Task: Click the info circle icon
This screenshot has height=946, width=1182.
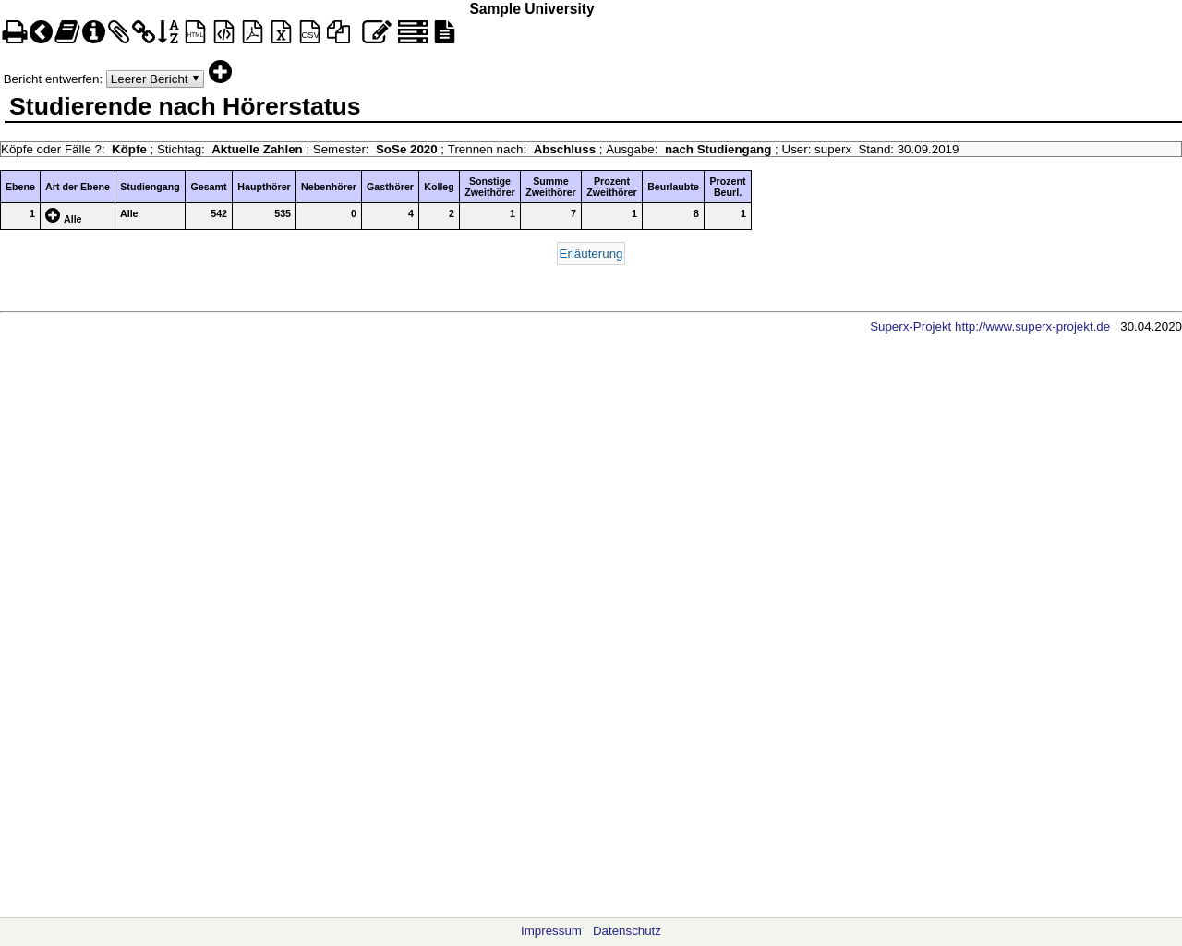Action: [93, 32]
